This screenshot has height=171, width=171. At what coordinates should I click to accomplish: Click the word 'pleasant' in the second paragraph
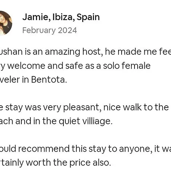click(82, 108)
